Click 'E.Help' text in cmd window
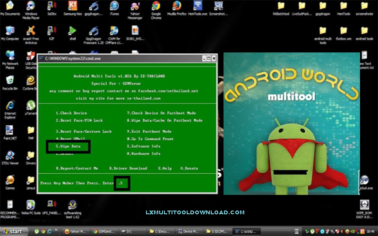Viewport: 378px width, 236px height. click(x=165, y=169)
